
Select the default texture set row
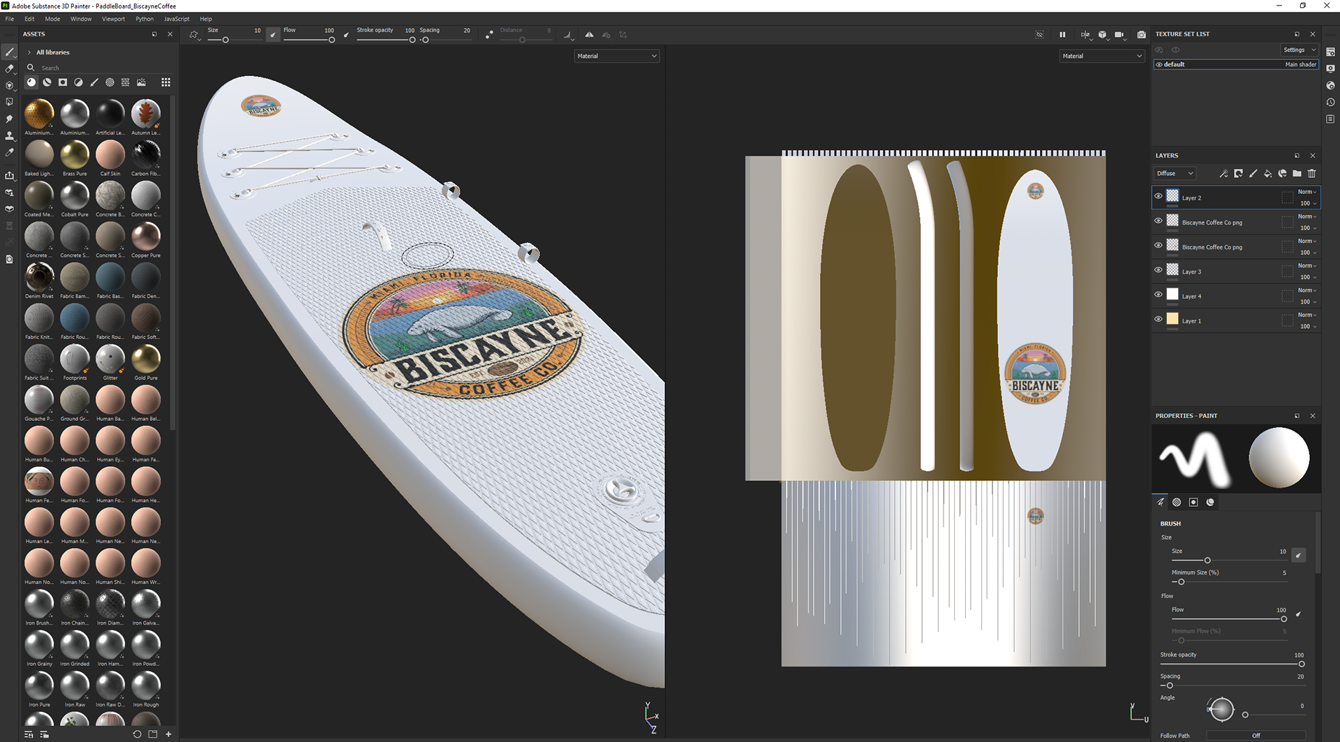point(1235,64)
